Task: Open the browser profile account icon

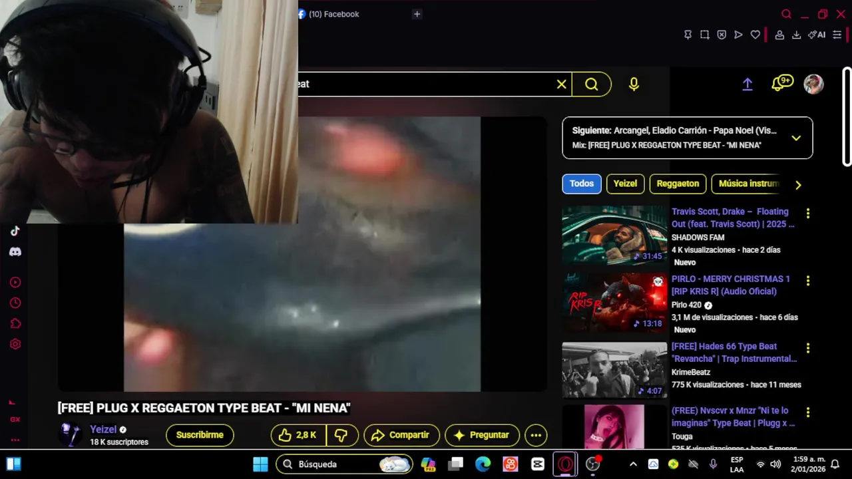Action: pos(779,35)
